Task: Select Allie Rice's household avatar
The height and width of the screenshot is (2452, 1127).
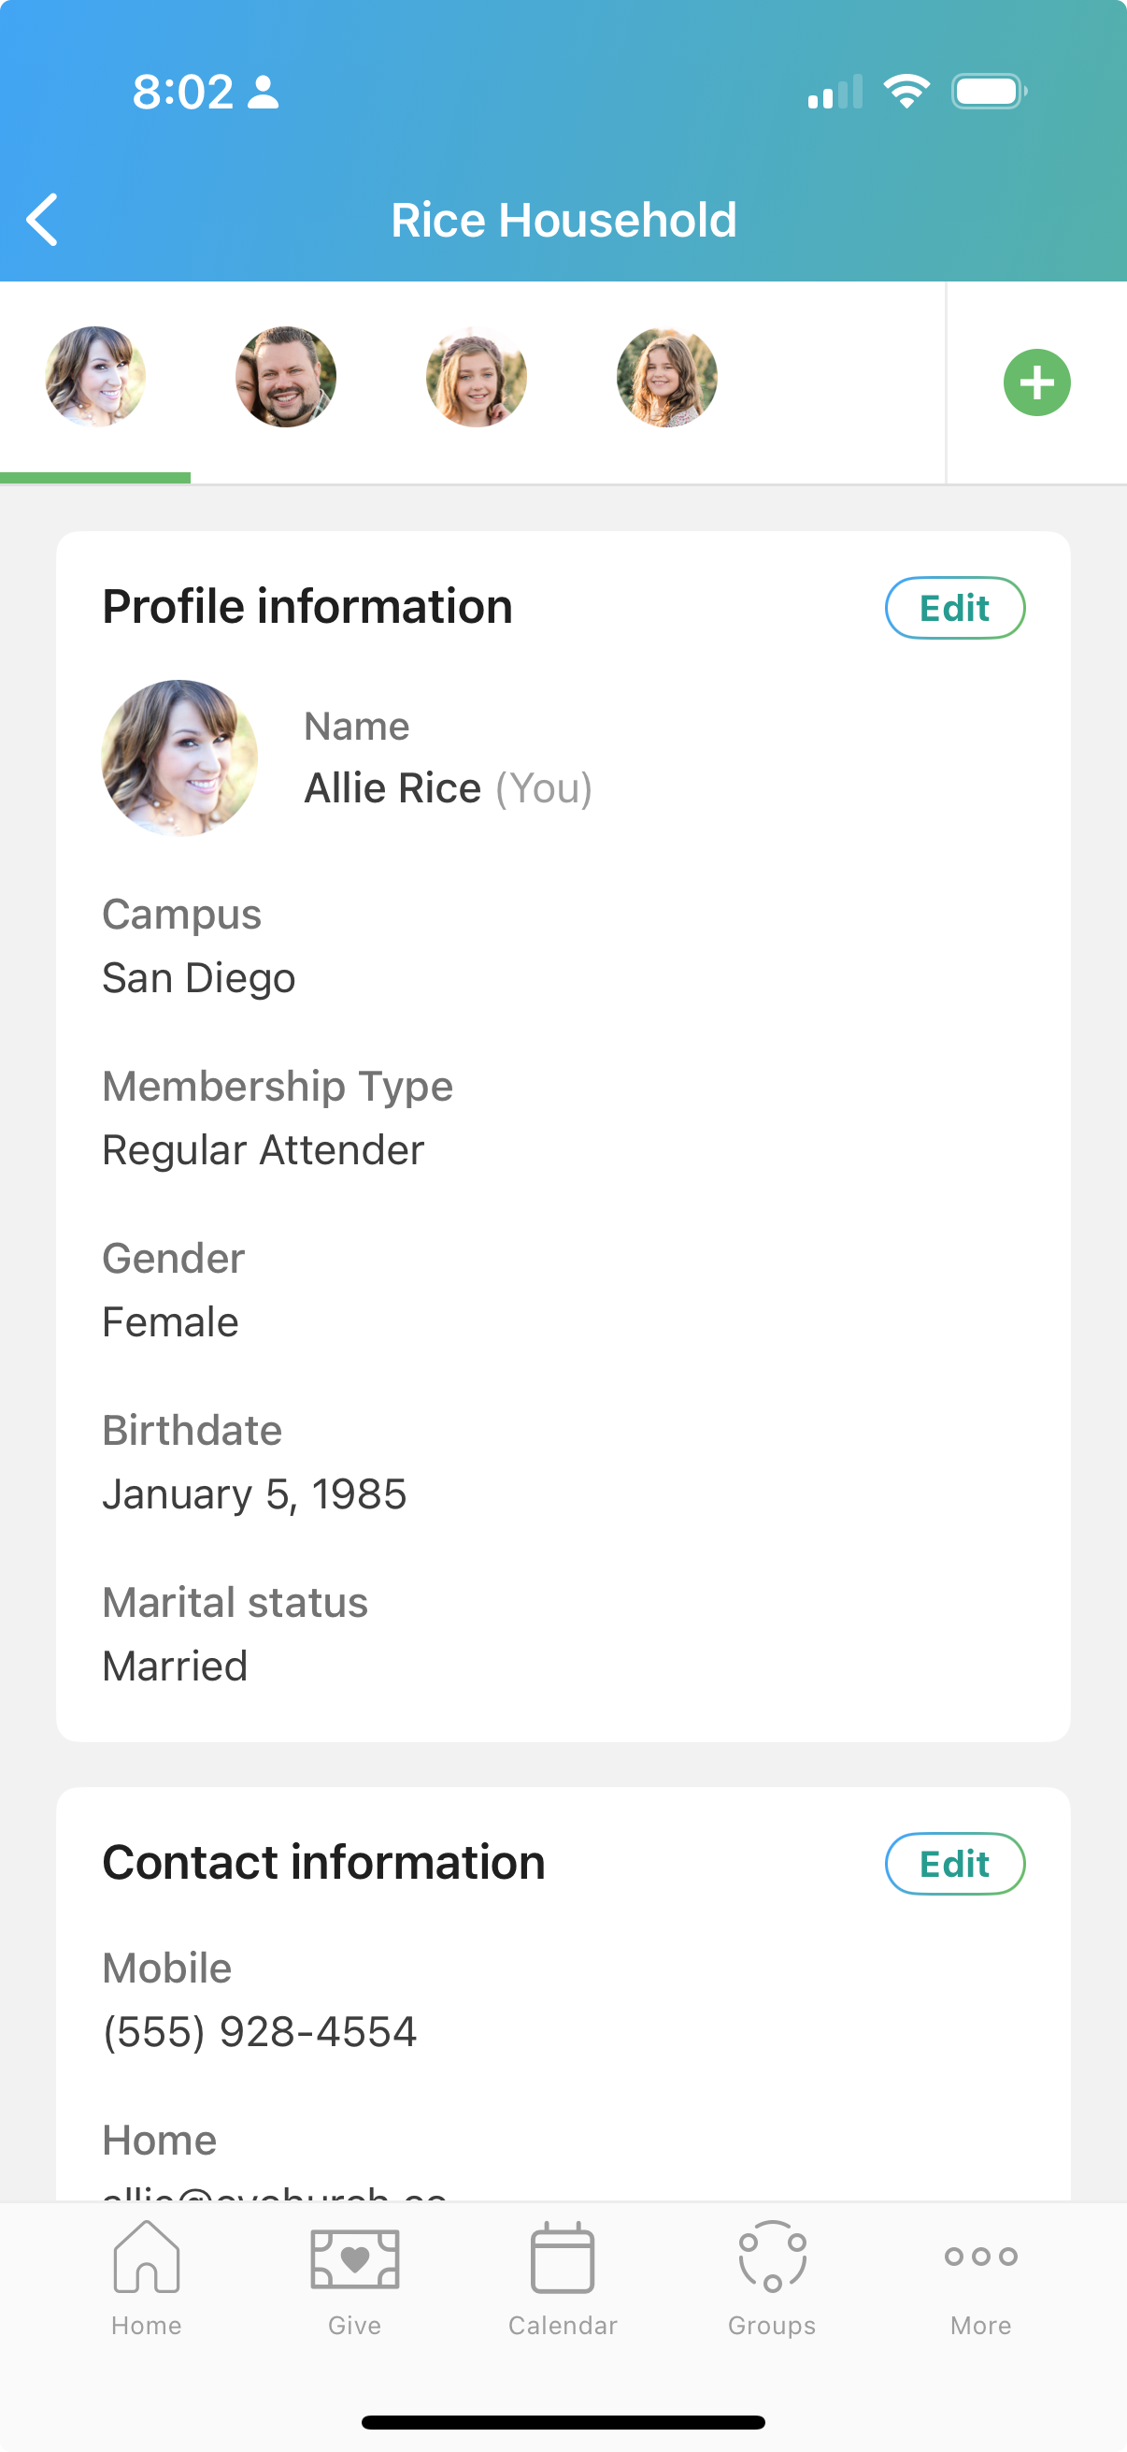Action: coord(96,377)
